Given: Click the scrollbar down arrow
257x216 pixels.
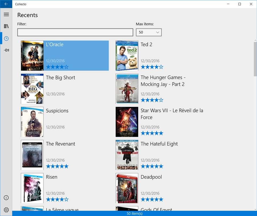Looking at the screenshot, I should [255, 209].
